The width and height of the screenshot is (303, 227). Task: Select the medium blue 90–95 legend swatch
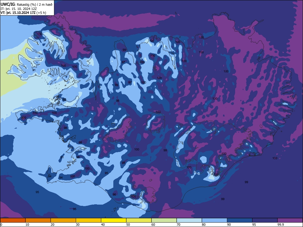coord(240,220)
